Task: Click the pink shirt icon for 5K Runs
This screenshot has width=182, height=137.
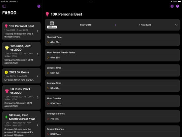Action: (x=7, y=91)
